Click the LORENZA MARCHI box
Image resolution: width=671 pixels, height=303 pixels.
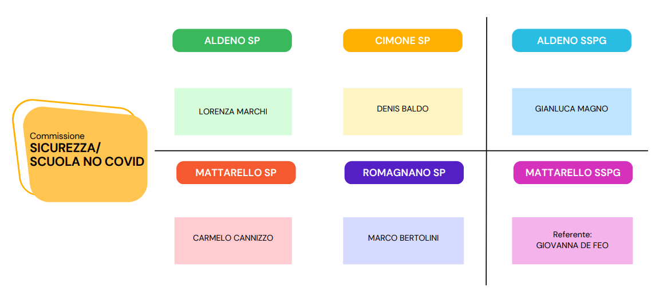pyautogui.click(x=233, y=111)
